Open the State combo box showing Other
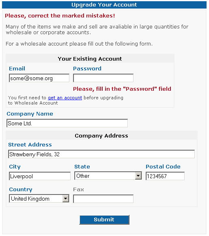Screen dimensions: 209x236 pos(108,176)
